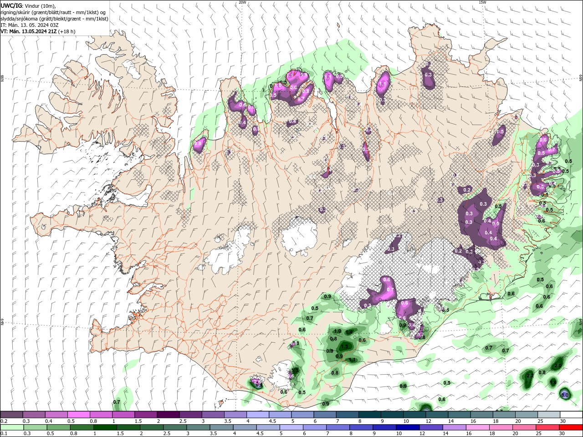583x437 pixels.
Task: Click the 20W longitude label at top
Action: [x=242, y=2]
